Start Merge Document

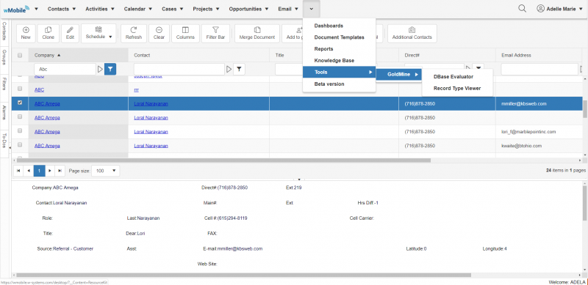click(257, 33)
